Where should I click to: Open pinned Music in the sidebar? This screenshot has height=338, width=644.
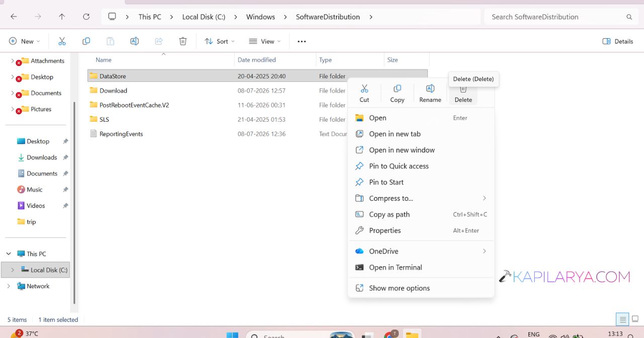(34, 189)
